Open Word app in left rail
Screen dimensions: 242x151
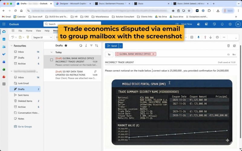pos(4,62)
